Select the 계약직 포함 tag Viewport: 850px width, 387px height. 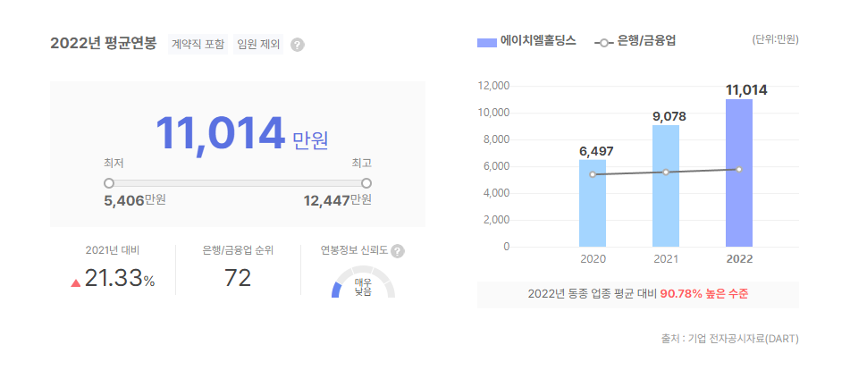click(x=198, y=45)
